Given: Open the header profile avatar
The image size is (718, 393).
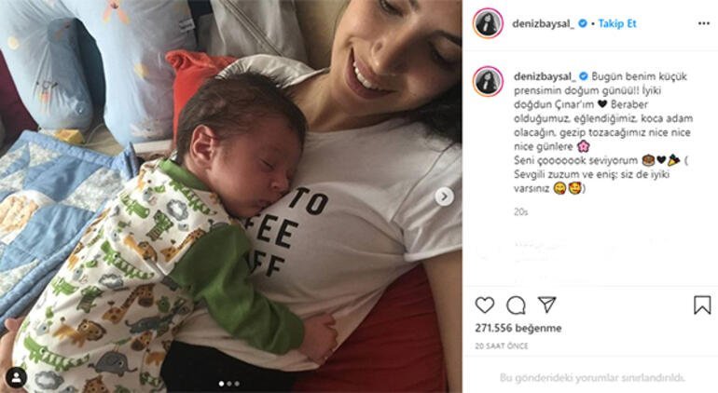Looking at the screenshot, I should (x=488, y=23).
